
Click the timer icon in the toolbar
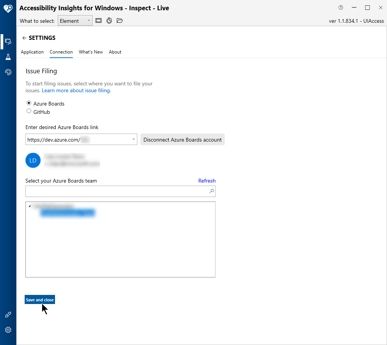(109, 20)
